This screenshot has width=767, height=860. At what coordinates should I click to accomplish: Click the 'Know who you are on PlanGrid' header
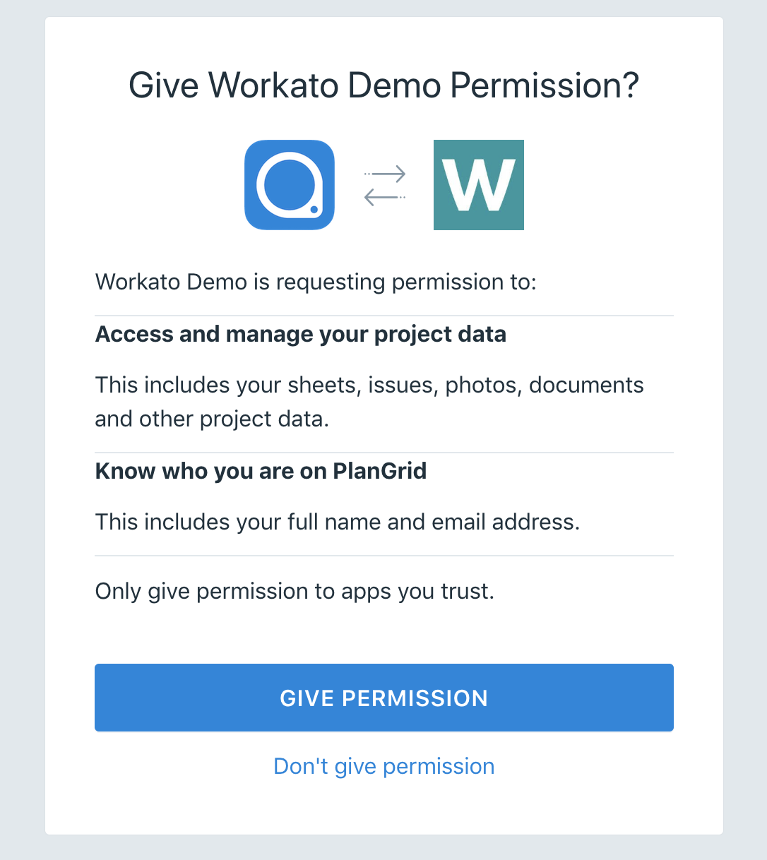point(261,470)
